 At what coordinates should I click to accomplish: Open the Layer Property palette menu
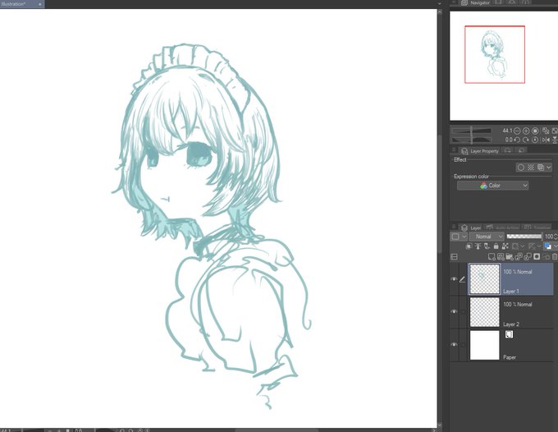click(x=454, y=150)
